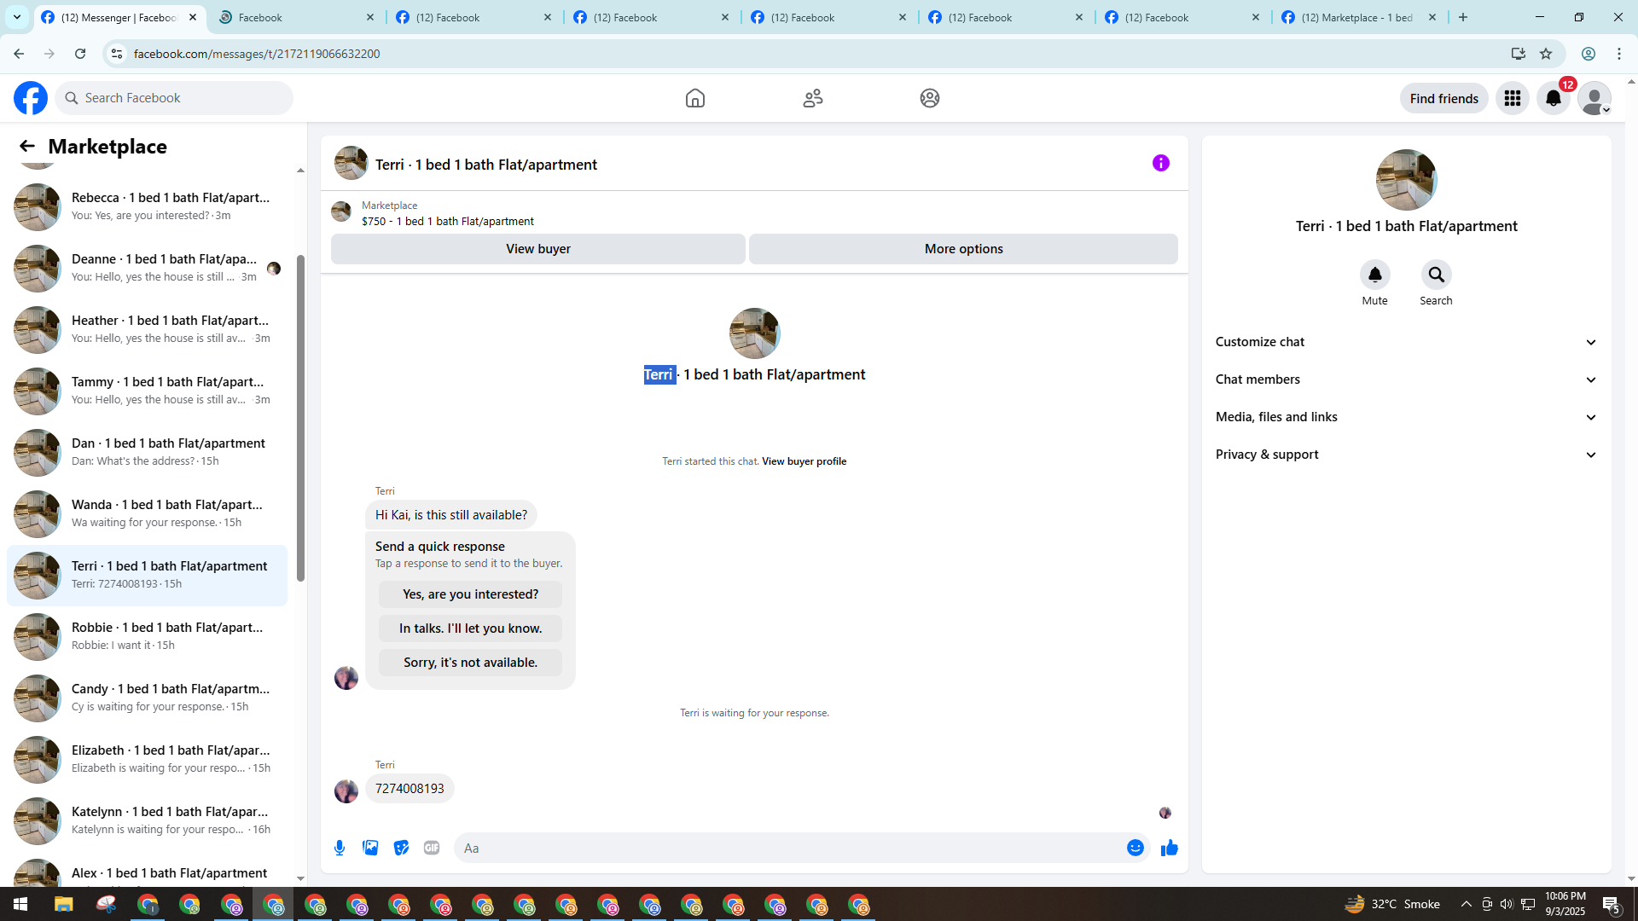The height and width of the screenshot is (921, 1638).
Task: Expand Media, files and links section
Action: [1406, 417]
